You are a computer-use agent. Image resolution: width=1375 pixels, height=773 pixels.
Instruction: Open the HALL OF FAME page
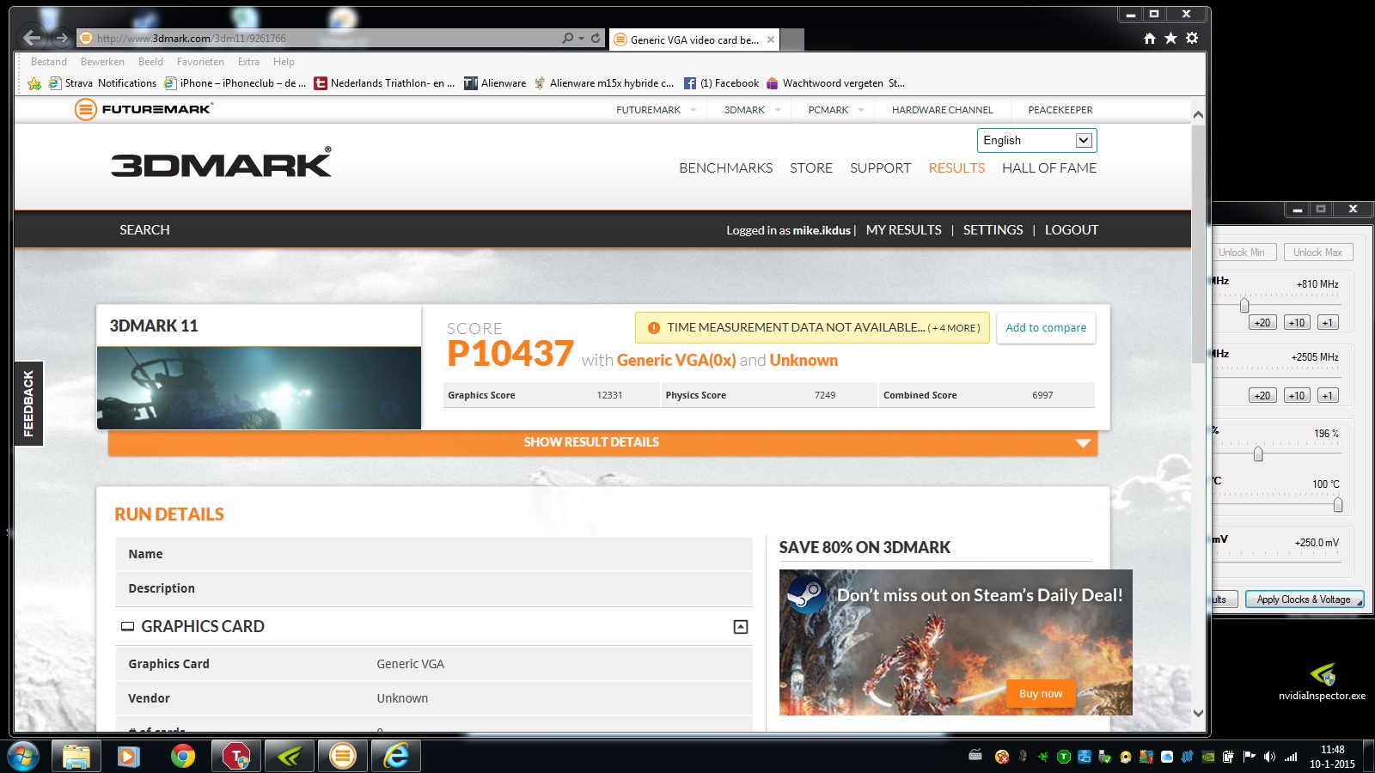point(1049,168)
